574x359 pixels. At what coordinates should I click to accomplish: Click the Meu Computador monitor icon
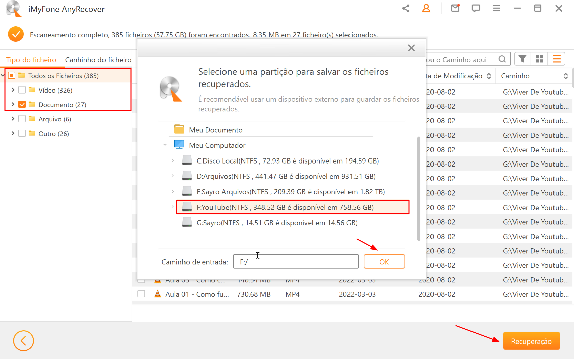(179, 145)
